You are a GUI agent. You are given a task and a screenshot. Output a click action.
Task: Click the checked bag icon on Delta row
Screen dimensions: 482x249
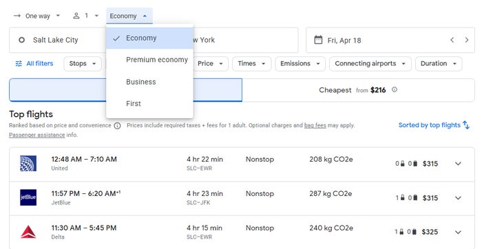coord(415,232)
